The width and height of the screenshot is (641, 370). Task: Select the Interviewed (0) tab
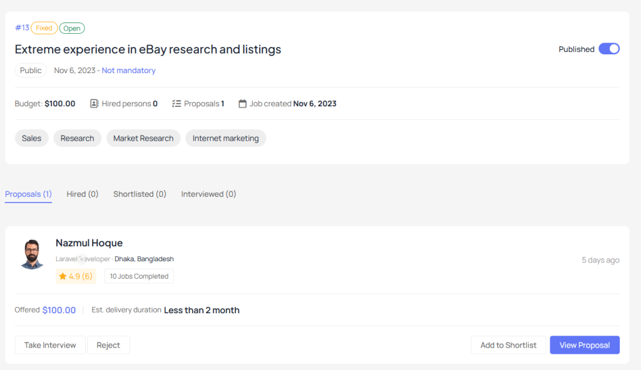208,194
